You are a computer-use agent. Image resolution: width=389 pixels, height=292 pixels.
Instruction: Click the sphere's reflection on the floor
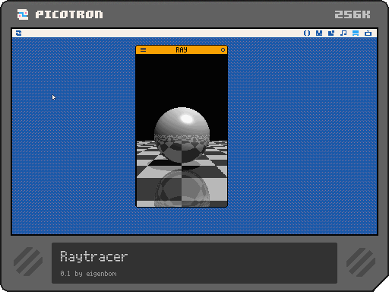182,189
